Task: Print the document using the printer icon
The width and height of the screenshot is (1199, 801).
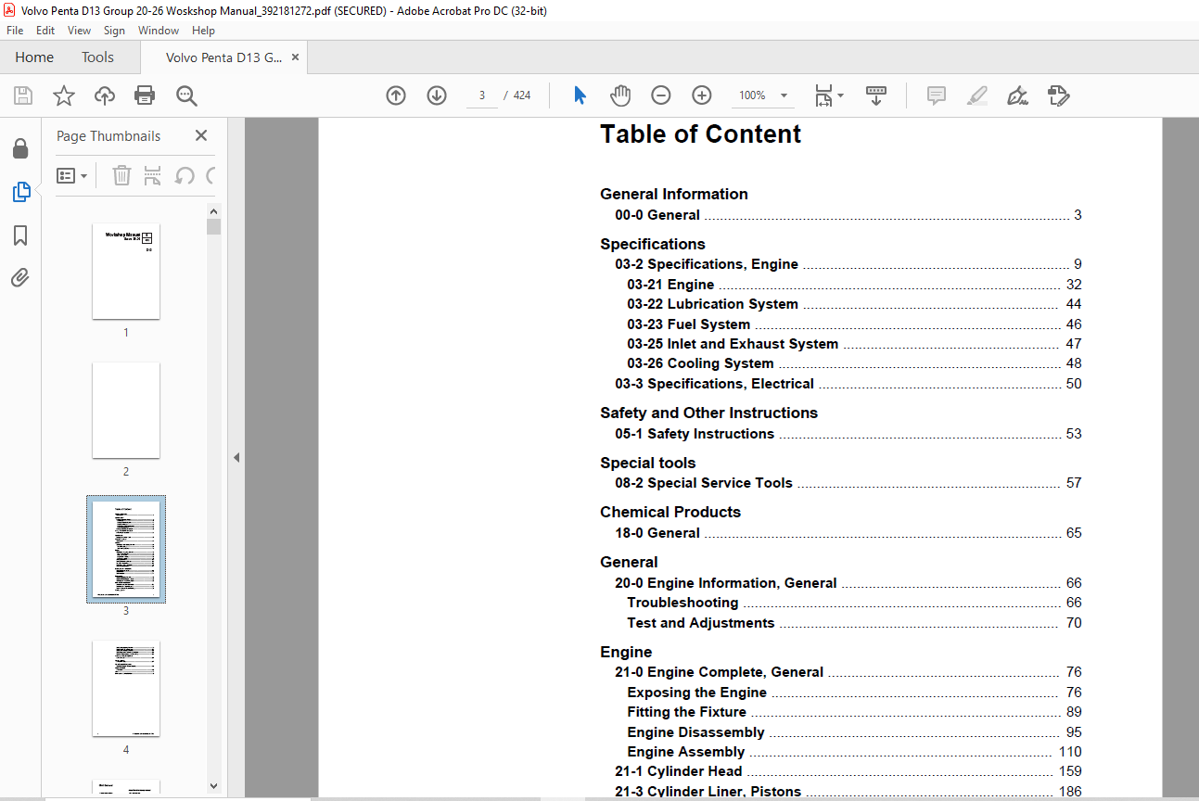Action: point(145,95)
